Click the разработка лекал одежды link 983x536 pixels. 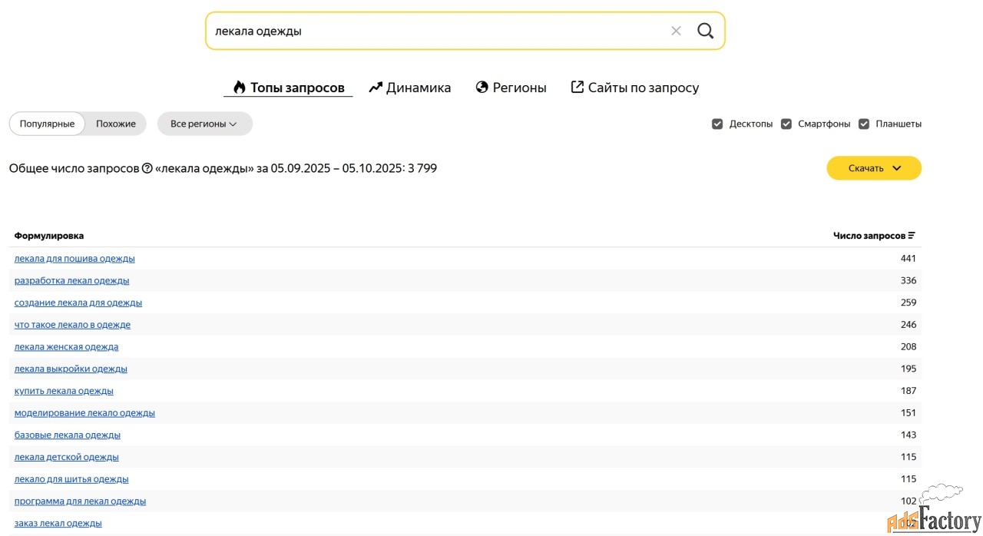71,280
